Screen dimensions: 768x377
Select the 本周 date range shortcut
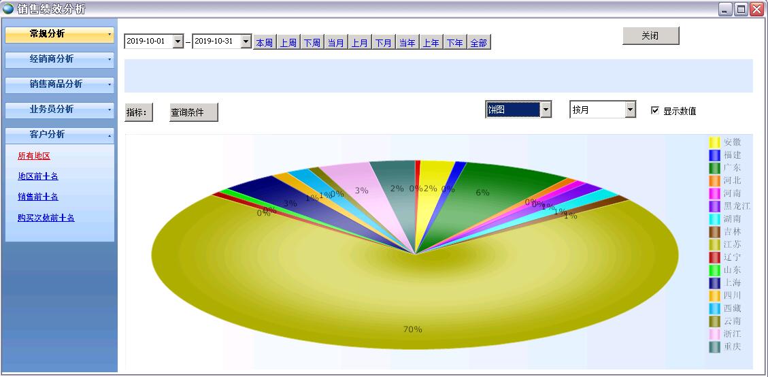point(264,43)
